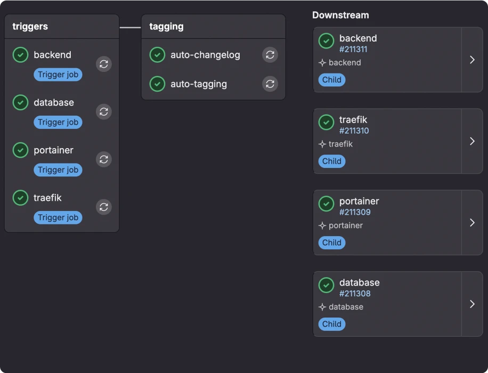Expand the backend downstream pipeline
Screen dimensions: 488x373
click(472, 60)
